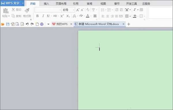
Task: Switch to the 页面布局 ribbon tab
Action: tap(61, 4)
